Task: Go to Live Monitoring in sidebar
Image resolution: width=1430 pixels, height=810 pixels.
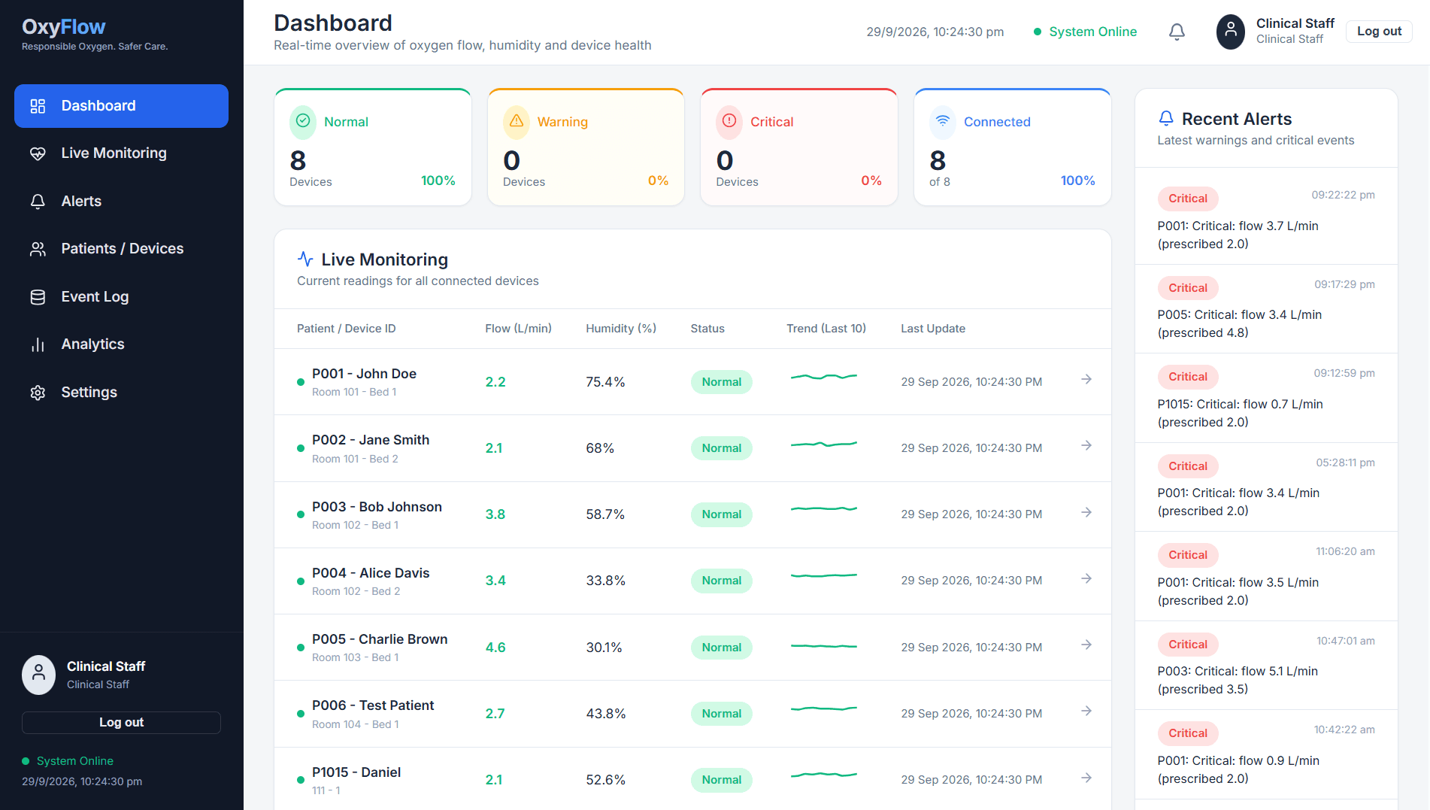Action: tap(121, 153)
